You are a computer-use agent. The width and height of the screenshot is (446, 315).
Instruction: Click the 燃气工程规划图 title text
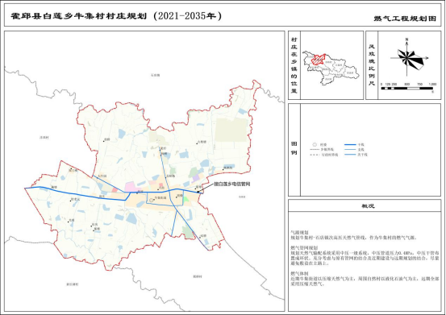tap(405, 19)
